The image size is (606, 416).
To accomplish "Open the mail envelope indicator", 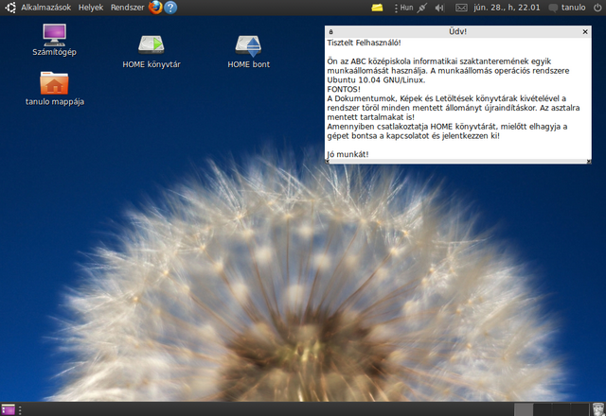I will [x=462, y=8].
